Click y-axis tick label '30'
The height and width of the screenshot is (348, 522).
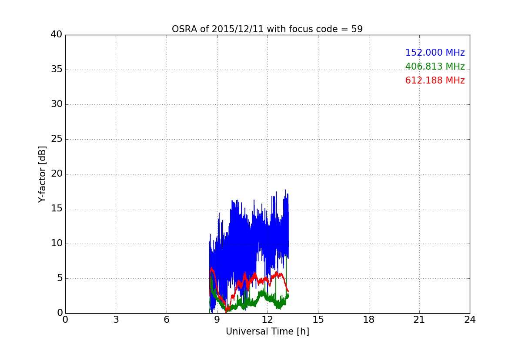click(57, 104)
